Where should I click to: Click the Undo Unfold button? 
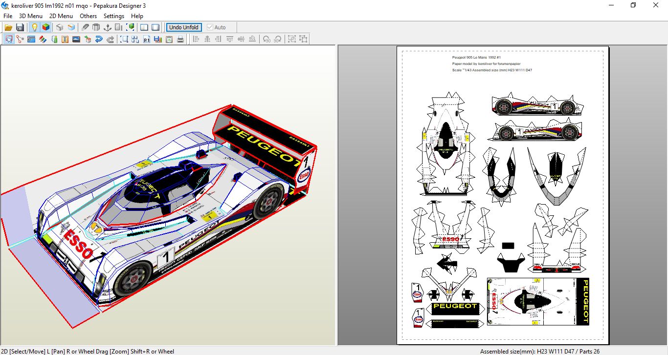pos(184,27)
